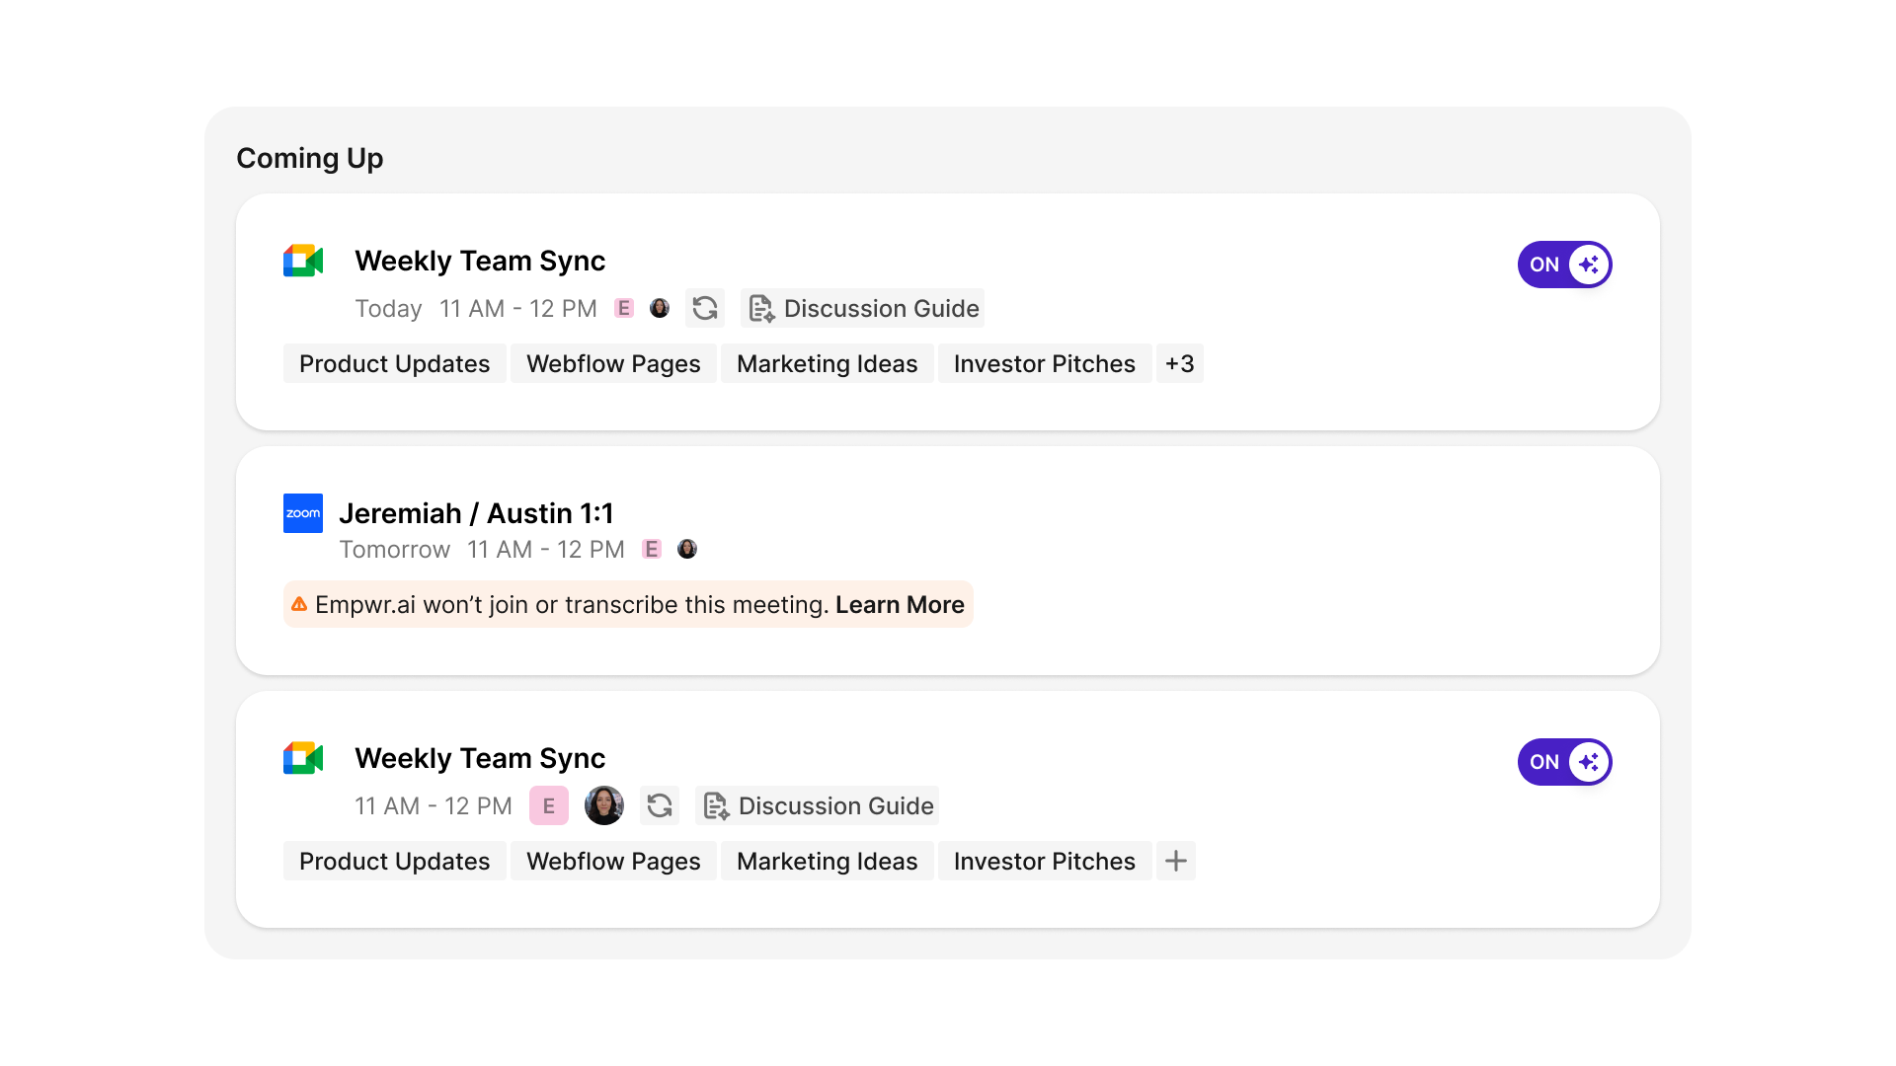Select Marketing Ideas tag in the first card
The height and width of the screenshot is (1066, 1896).
tap(828, 363)
